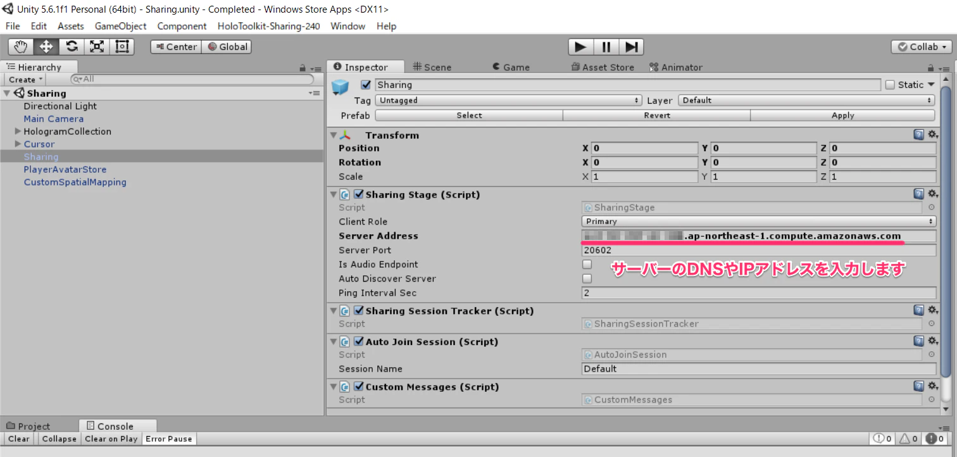Open the HoloToolkit-Sharing-240 menu
This screenshot has width=957, height=457.
pos(268,26)
